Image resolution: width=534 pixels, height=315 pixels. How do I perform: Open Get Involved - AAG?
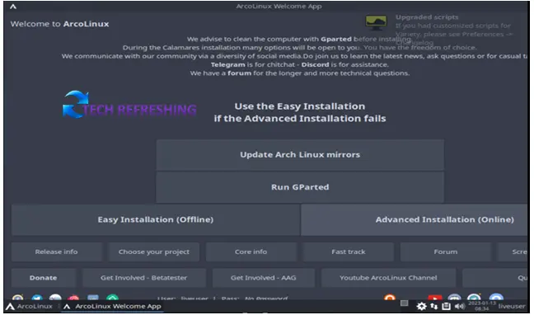tap(264, 278)
